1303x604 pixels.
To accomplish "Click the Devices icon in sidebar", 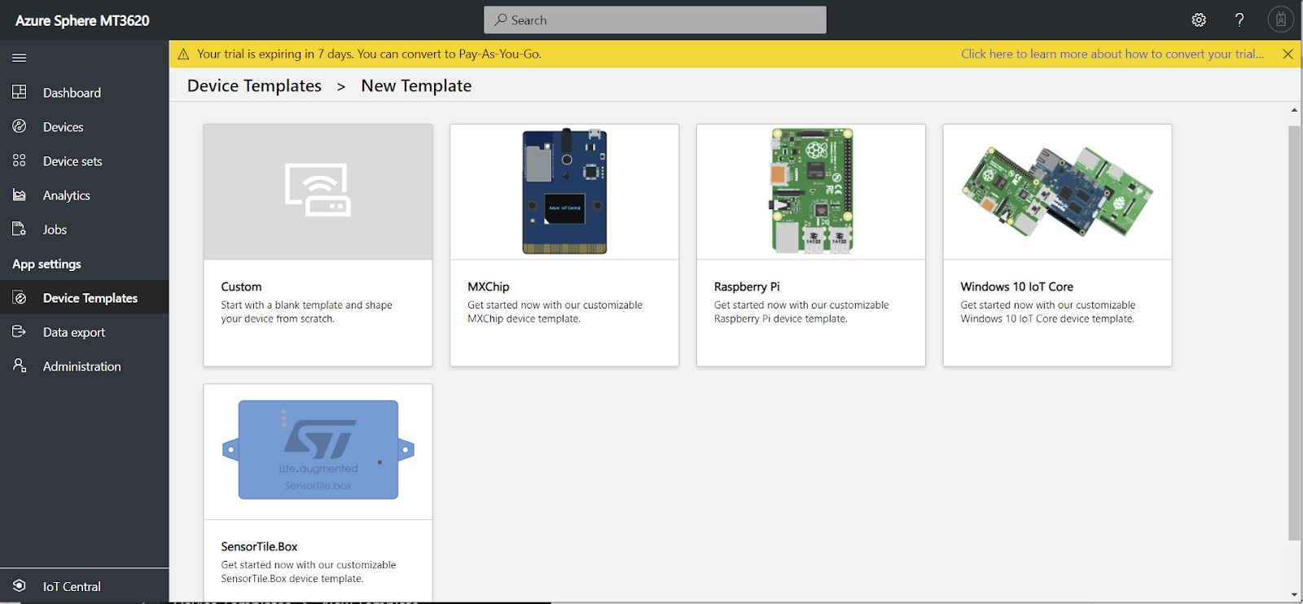I will (x=20, y=126).
